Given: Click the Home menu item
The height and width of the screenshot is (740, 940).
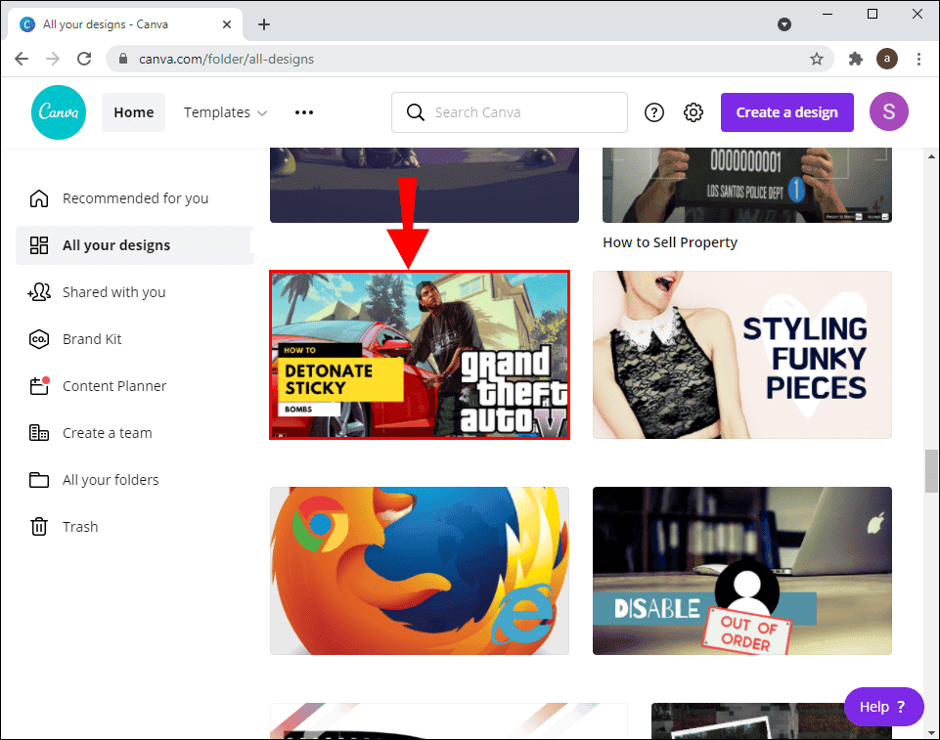Looking at the screenshot, I should [133, 111].
